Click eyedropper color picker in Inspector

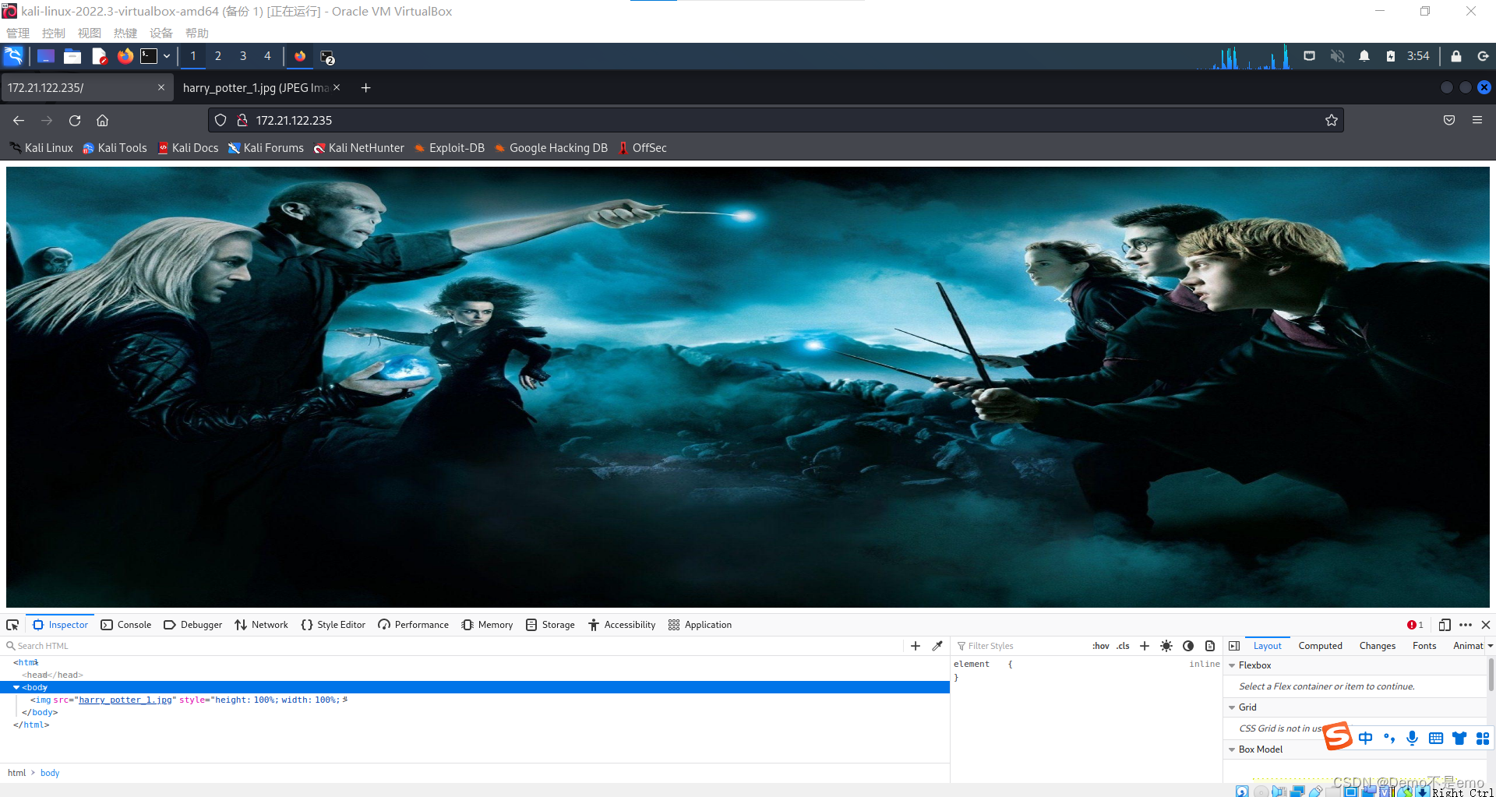click(937, 646)
